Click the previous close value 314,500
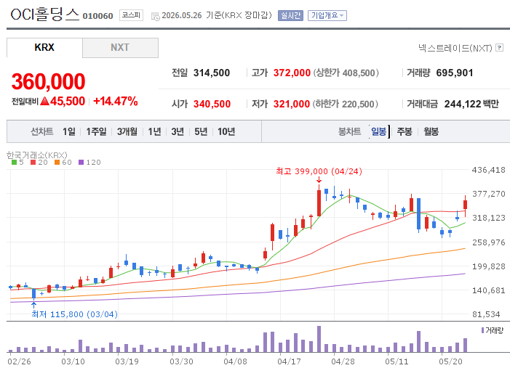The height and width of the screenshot is (368, 510). pyautogui.click(x=212, y=73)
